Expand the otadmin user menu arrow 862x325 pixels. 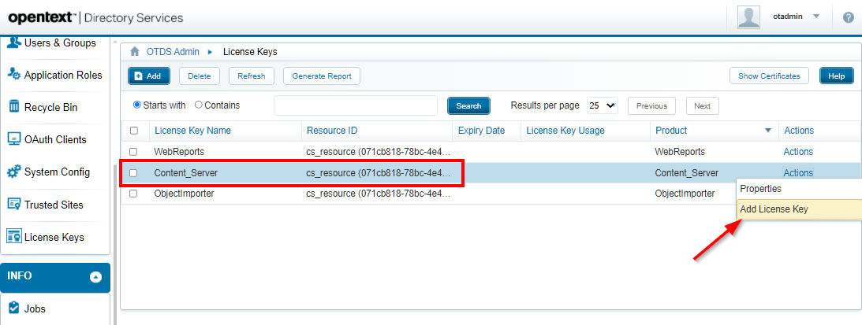click(x=816, y=17)
